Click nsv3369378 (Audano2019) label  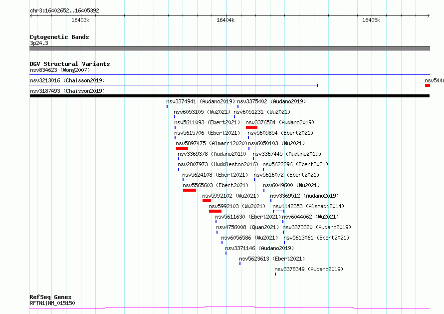coord(212,154)
